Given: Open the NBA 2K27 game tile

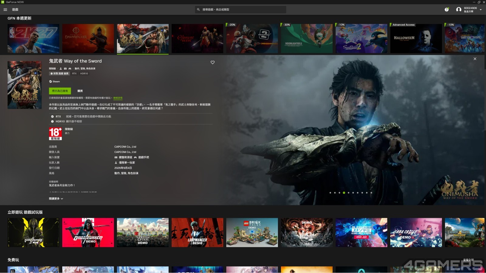Looking at the screenshot, I should (33, 39).
